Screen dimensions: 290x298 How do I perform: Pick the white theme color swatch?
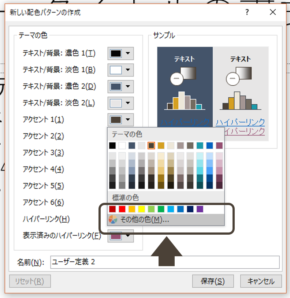pyautogui.click(x=122, y=146)
